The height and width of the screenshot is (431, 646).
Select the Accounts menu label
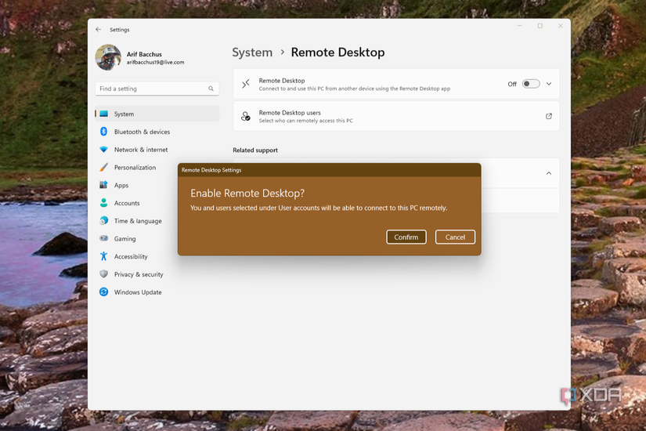(127, 203)
